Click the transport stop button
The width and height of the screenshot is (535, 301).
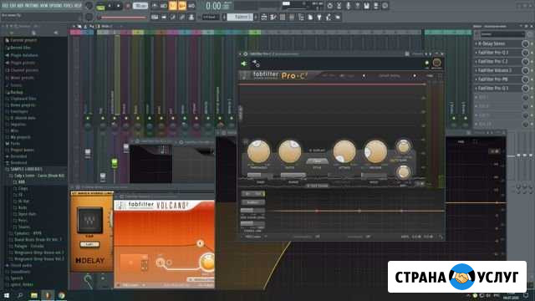pos(119,6)
